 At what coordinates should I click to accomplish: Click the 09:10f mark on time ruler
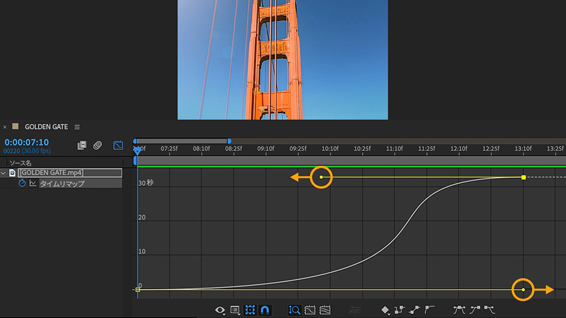coord(265,148)
